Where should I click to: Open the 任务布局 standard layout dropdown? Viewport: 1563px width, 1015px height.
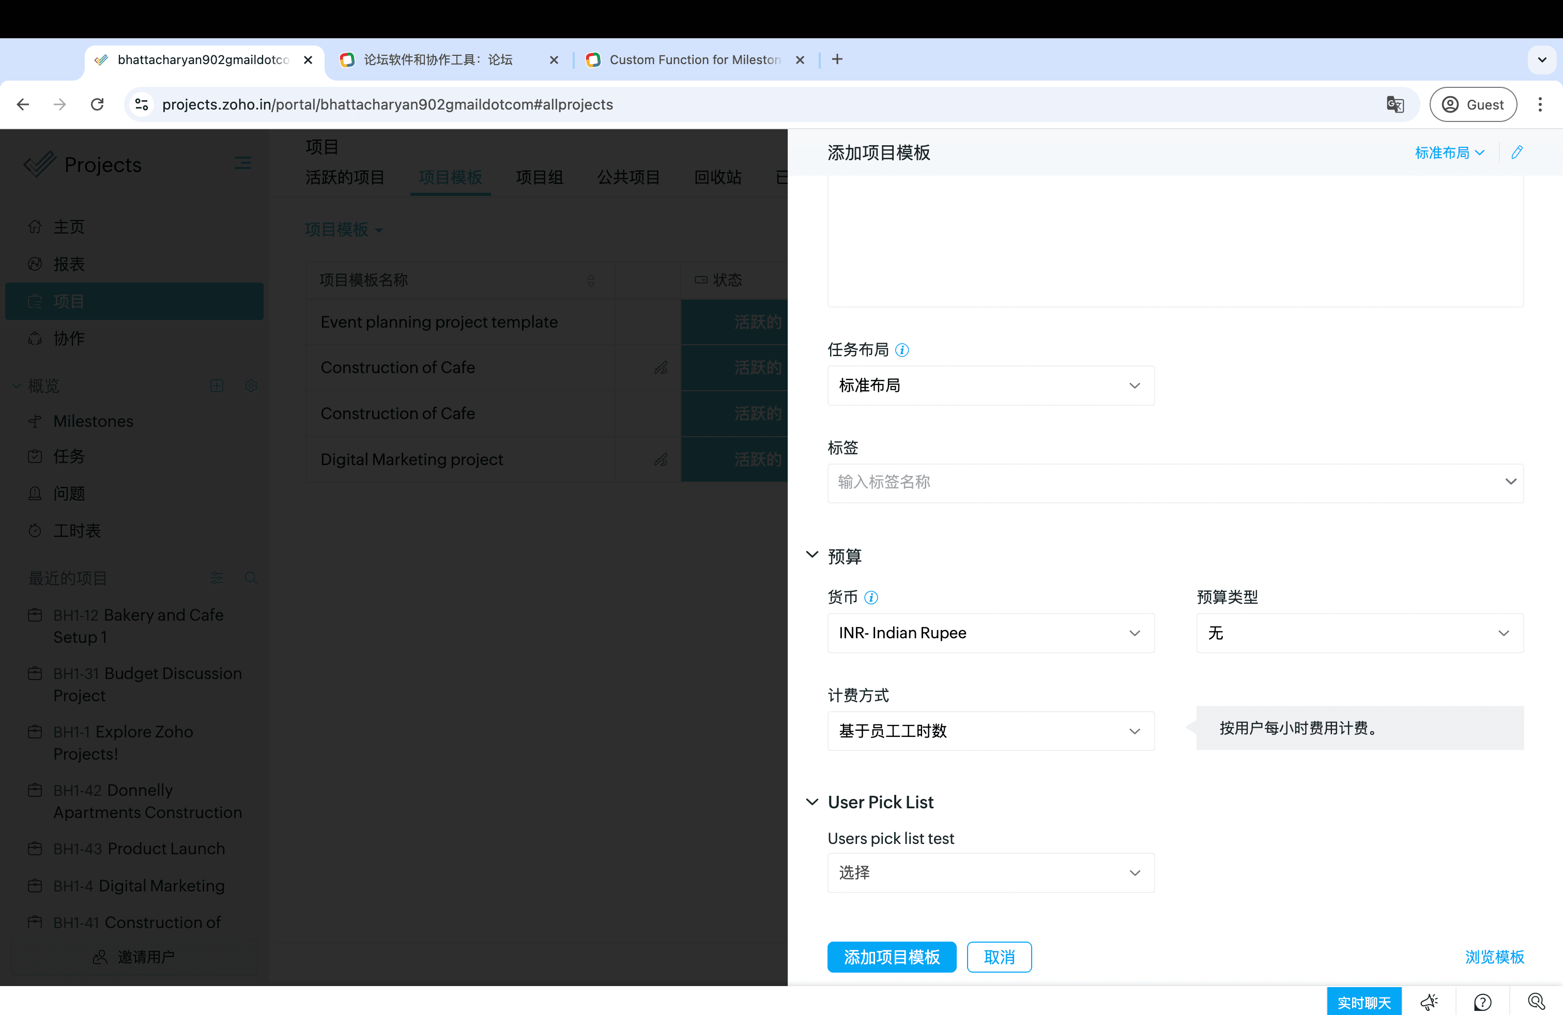[990, 386]
